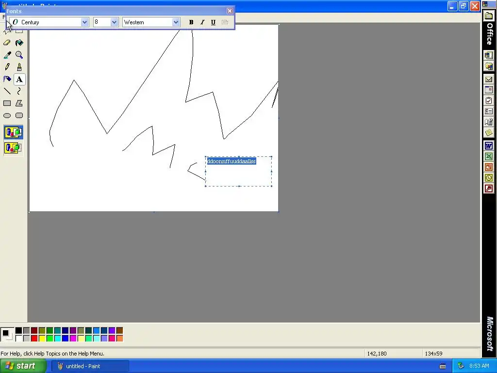Click highlighted text inside the text box
This screenshot has height=373, width=497.
click(232, 161)
